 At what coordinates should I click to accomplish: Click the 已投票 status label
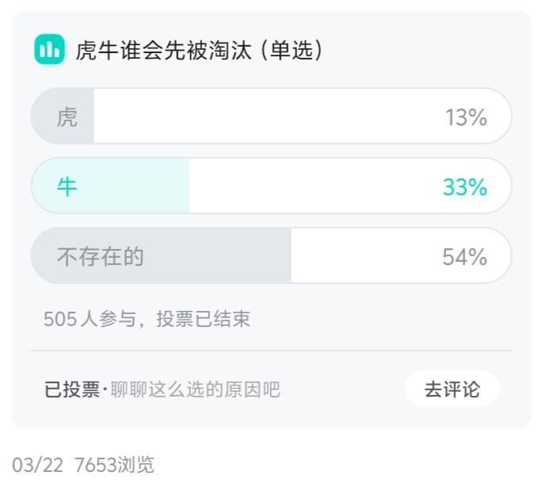72,389
